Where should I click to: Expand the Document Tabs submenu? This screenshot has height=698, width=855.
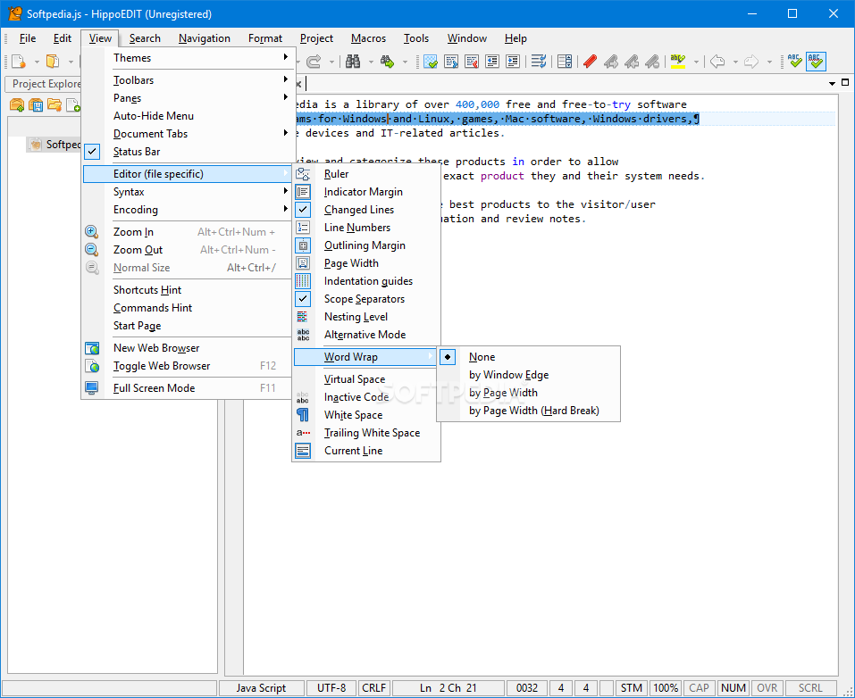[189, 134]
